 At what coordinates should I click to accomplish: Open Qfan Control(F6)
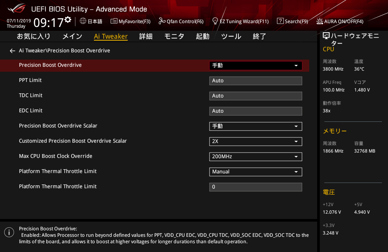(x=181, y=21)
